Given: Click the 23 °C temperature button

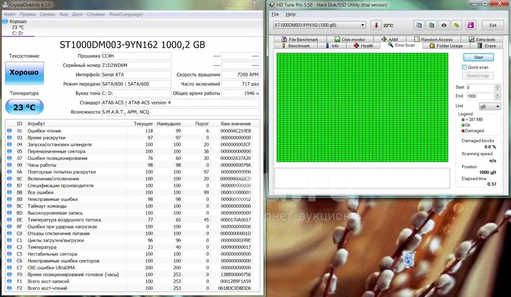Looking at the screenshot, I should 24,107.
